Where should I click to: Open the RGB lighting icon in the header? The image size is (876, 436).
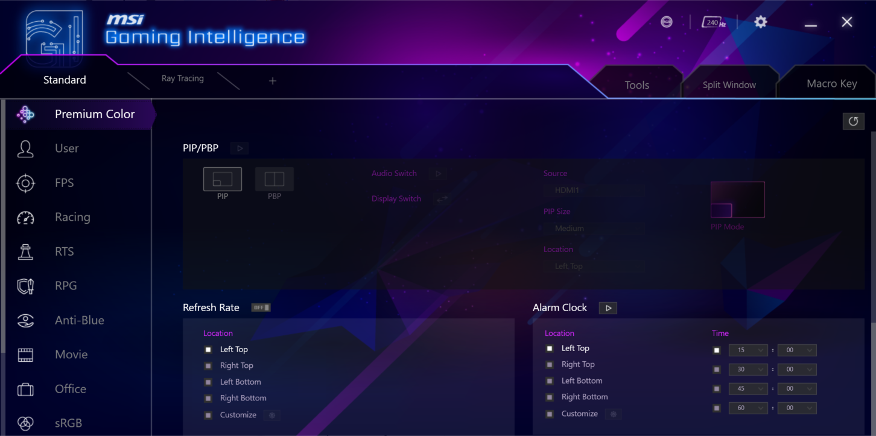click(667, 22)
